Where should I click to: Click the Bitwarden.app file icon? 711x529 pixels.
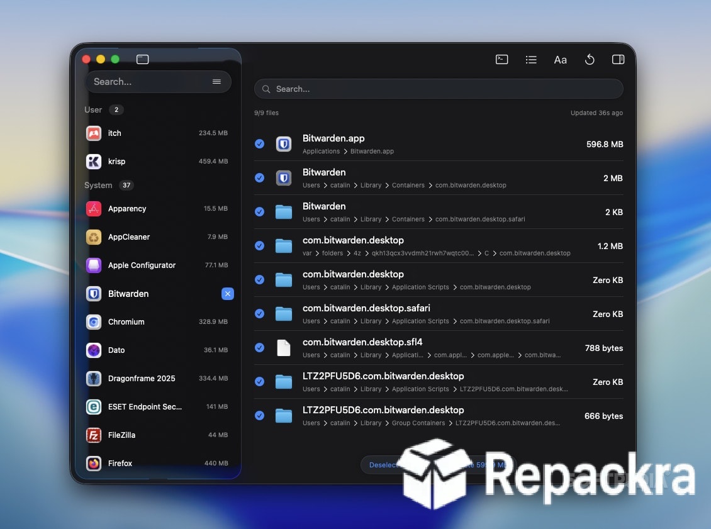(284, 144)
